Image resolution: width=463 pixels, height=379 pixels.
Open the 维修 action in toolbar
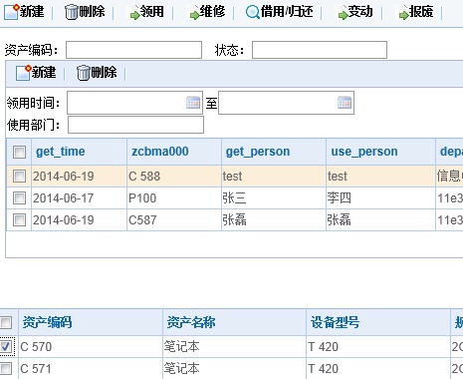[x=207, y=12]
